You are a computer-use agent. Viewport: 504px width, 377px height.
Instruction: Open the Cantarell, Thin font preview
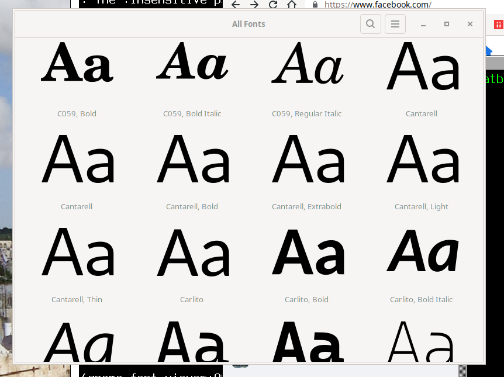77,252
